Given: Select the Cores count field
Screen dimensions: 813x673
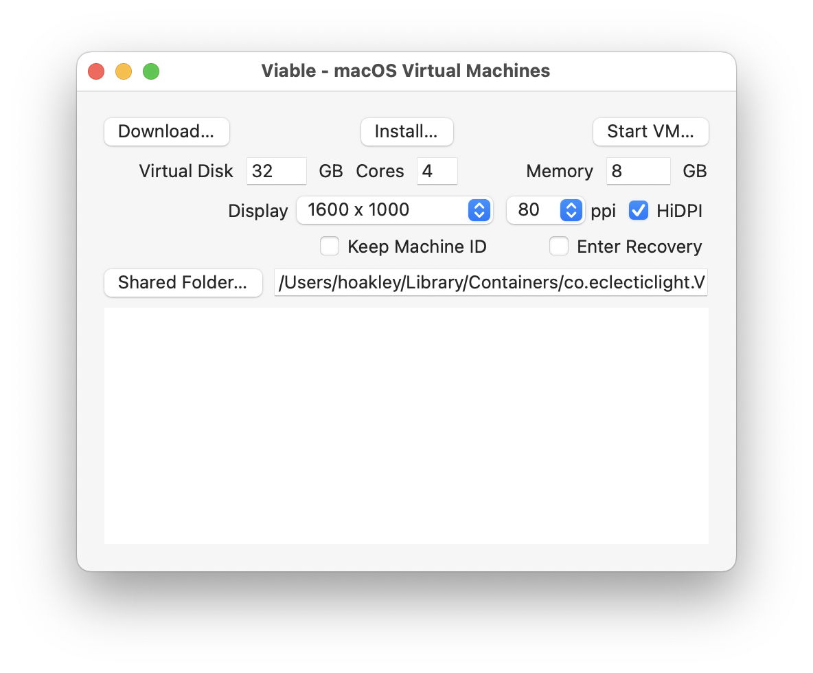Looking at the screenshot, I should point(437,170).
